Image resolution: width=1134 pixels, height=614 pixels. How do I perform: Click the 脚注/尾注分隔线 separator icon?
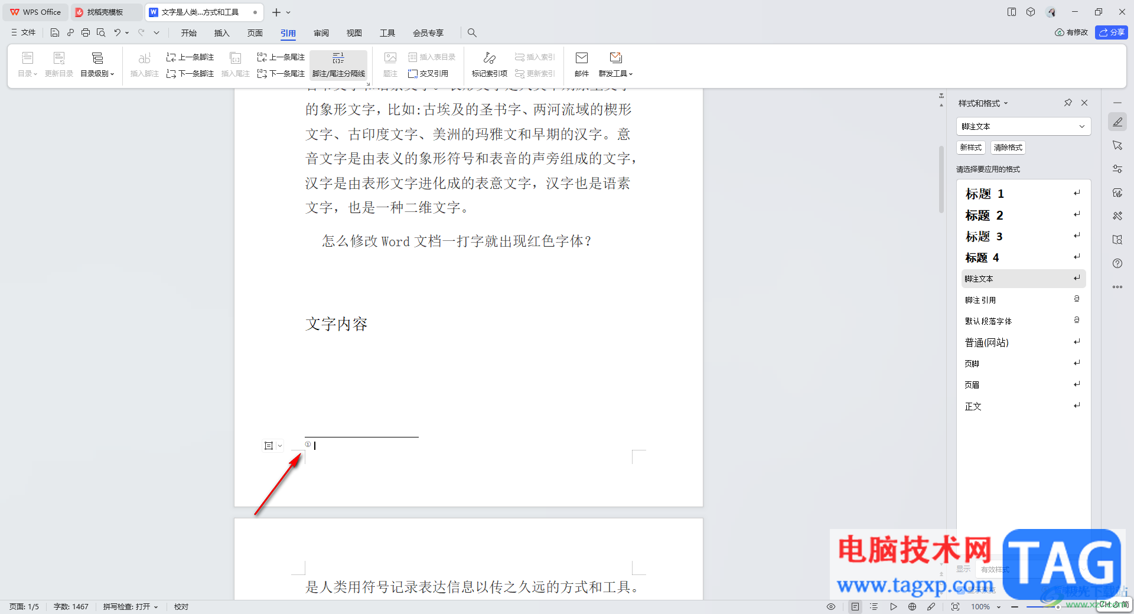(338, 64)
